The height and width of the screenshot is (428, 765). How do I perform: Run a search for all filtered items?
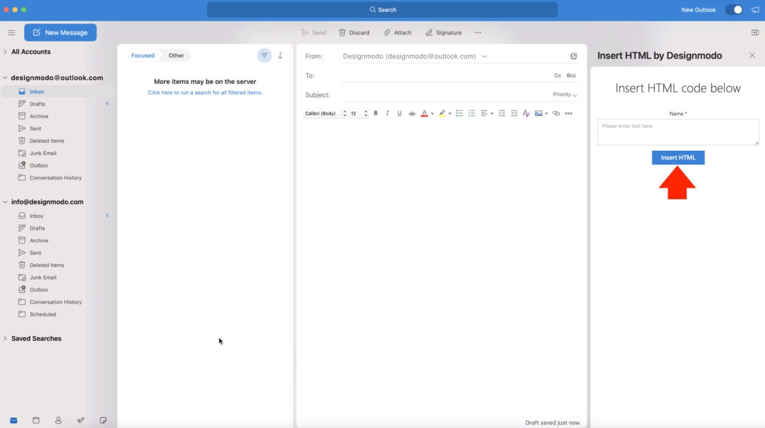pos(204,92)
